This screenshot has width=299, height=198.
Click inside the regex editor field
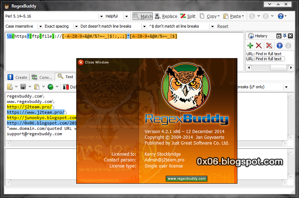(124, 52)
